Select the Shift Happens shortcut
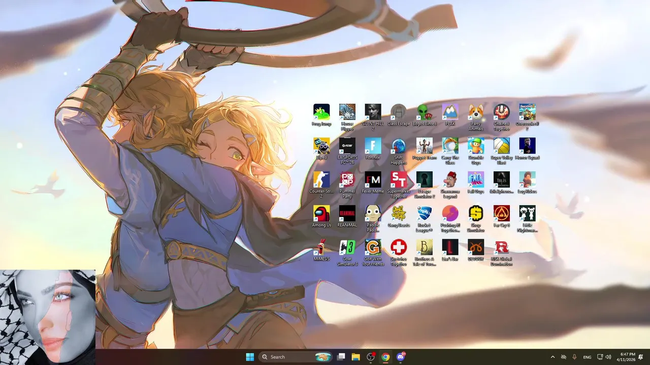This screenshot has width=650, height=365. pos(399,152)
